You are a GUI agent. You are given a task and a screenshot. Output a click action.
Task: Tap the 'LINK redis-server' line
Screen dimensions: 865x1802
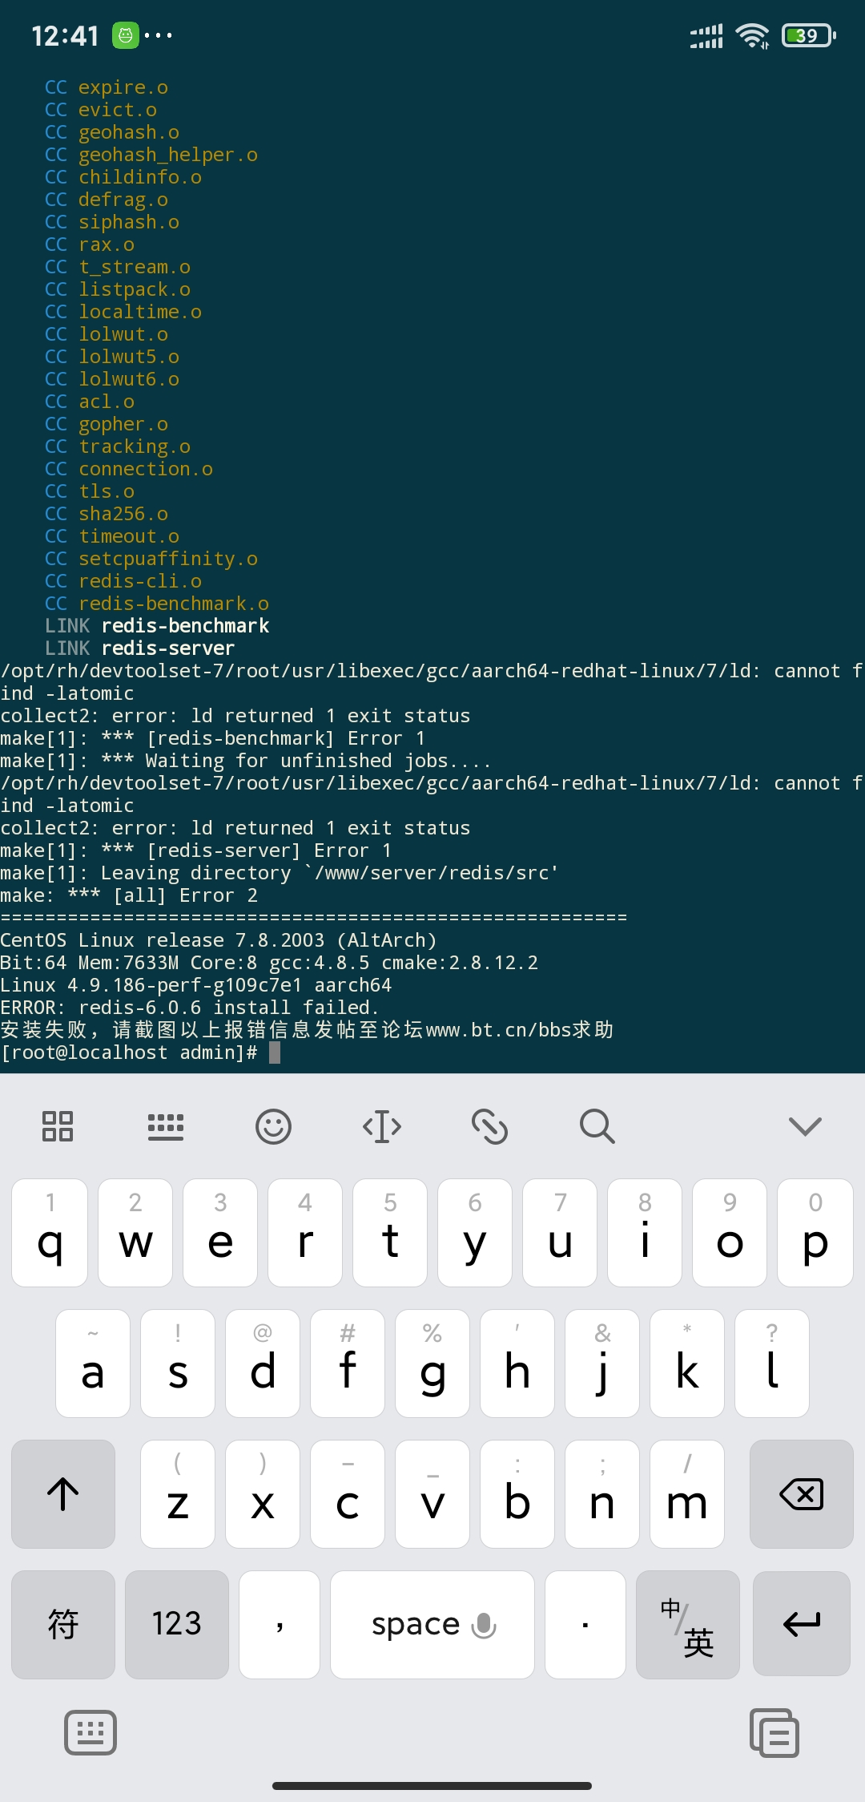(140, 648)
